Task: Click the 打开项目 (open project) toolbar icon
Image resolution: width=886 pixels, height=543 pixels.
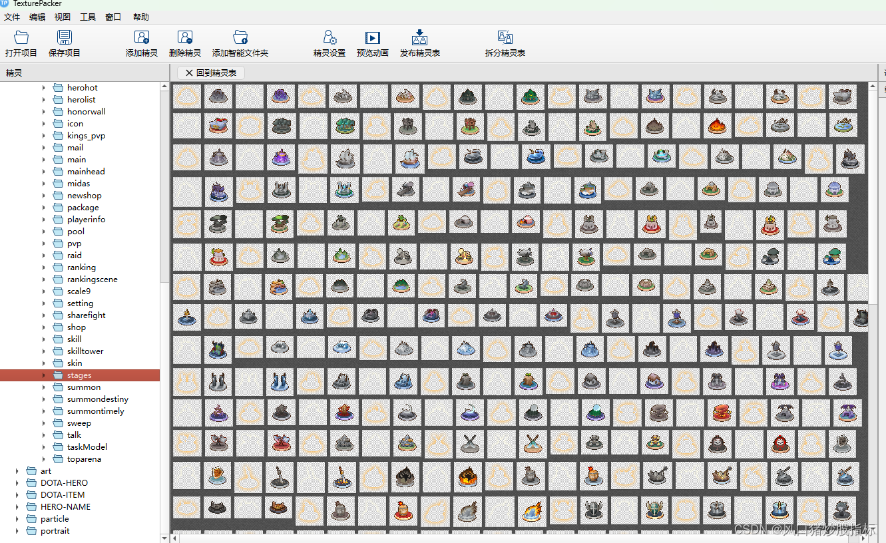Action: pos(21,37)
